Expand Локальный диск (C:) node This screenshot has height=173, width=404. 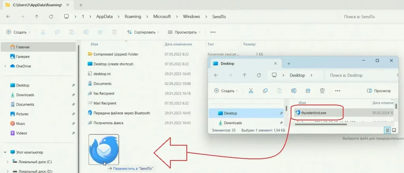point(7,162)
